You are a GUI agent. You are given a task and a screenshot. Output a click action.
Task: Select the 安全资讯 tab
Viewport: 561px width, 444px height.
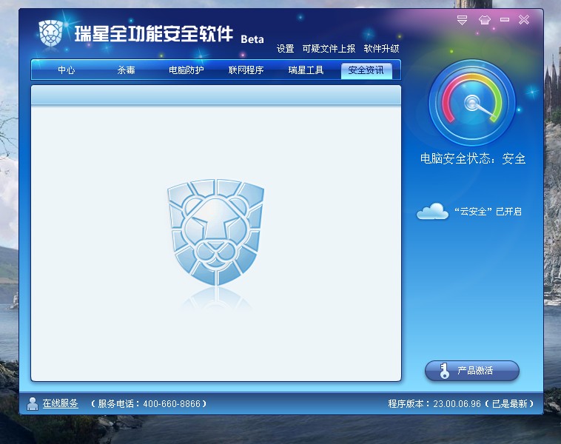366,70
